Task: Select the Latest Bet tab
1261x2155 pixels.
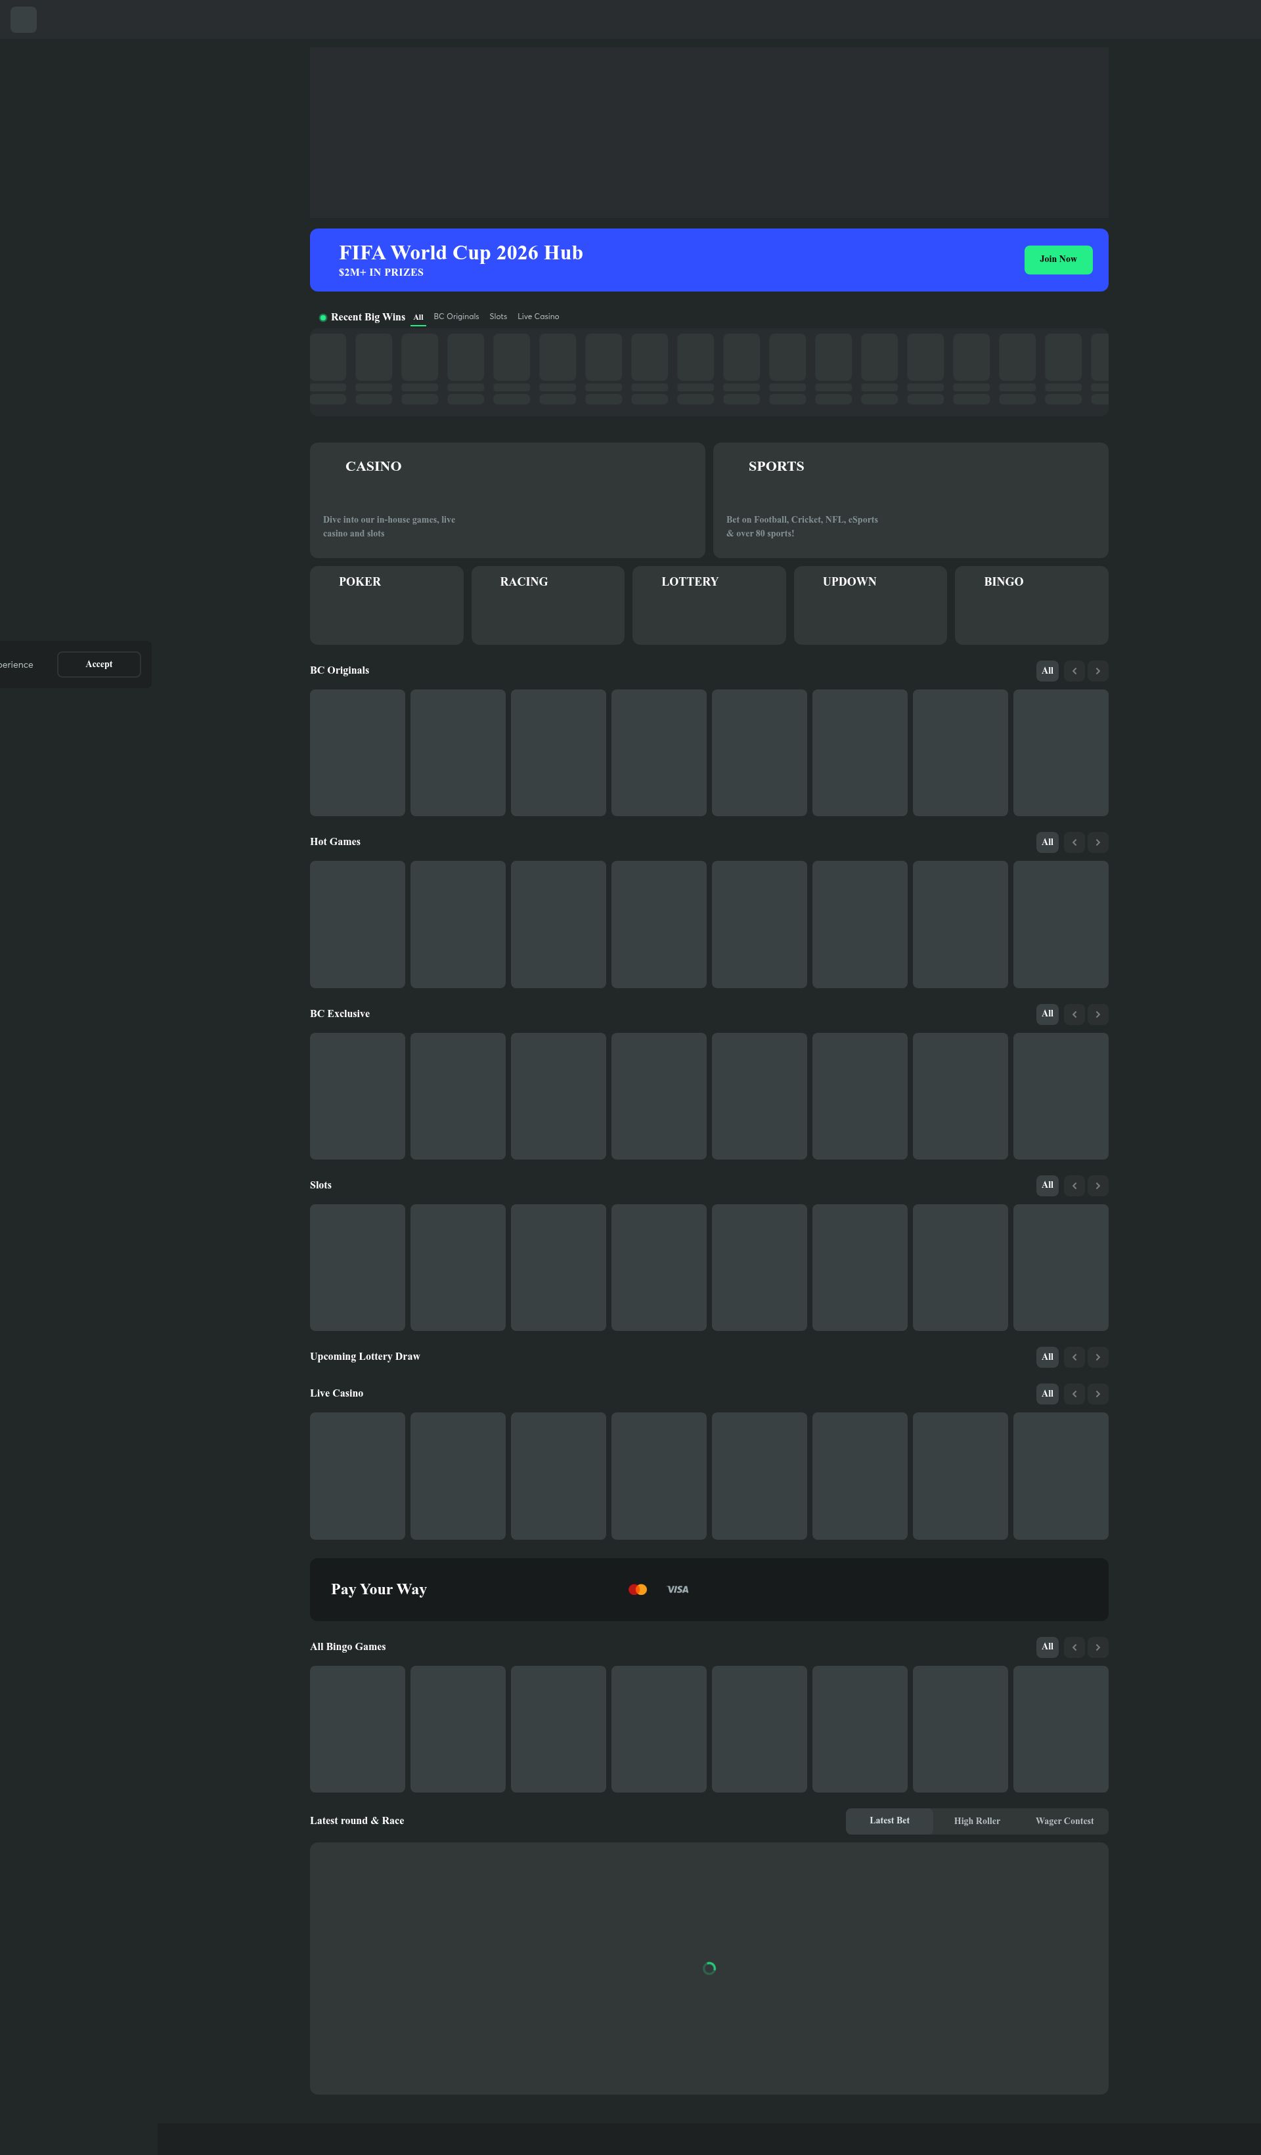Action: [890, 1821]
